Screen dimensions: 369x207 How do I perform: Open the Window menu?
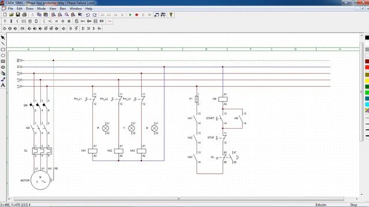coord(76,9)
